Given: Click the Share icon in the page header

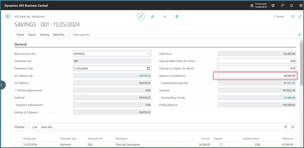Looking at the screenshot, I should [x=153, y=16].
